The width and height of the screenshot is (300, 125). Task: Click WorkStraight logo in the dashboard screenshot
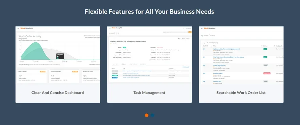click(26, 28)
